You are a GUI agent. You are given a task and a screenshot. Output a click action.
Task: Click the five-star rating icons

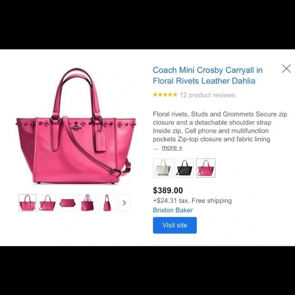click(x=165, y=95)
